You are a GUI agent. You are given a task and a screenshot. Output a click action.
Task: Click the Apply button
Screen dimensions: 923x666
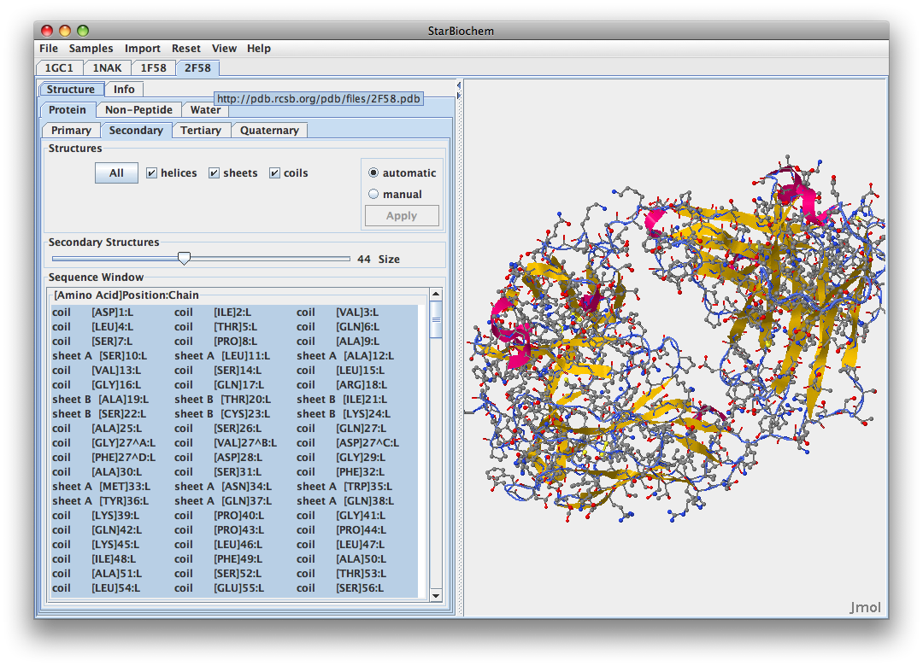tap(402, 216)
